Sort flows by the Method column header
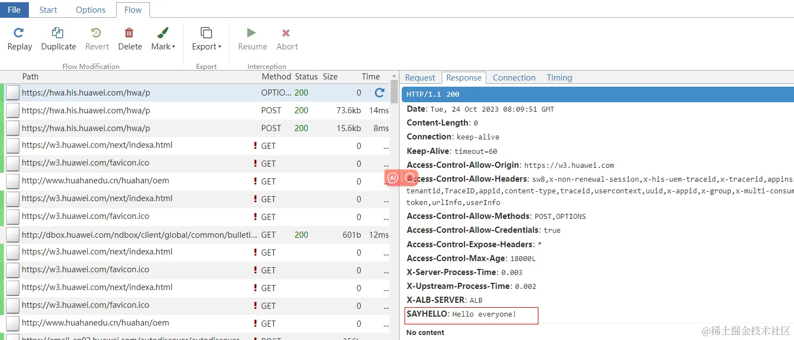The height and width of the screenshot is (340, 794). tap(276, 77)
